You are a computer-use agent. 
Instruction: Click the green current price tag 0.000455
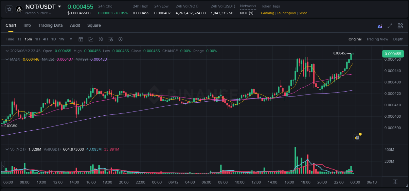(393, 54)
